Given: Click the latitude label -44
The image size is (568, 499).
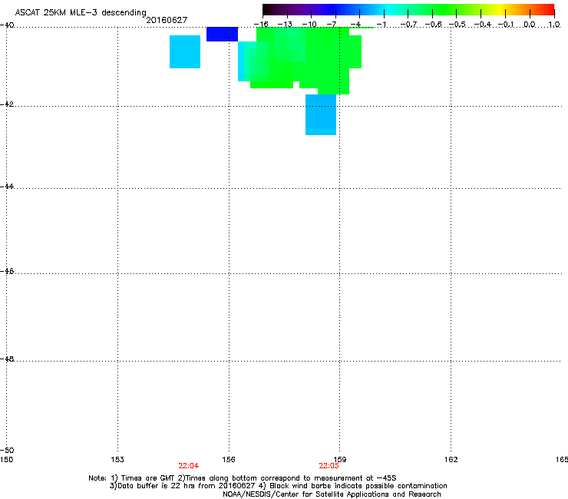Looking at the screenshot, I should (7, 187).
